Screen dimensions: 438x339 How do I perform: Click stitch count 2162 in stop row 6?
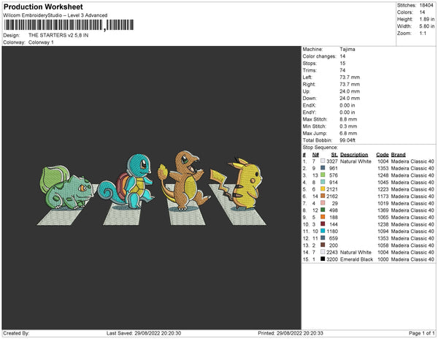tap(332, 197)
